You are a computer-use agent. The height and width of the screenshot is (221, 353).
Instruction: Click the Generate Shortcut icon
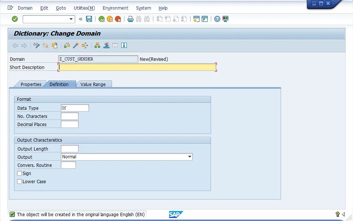point(205,19)
